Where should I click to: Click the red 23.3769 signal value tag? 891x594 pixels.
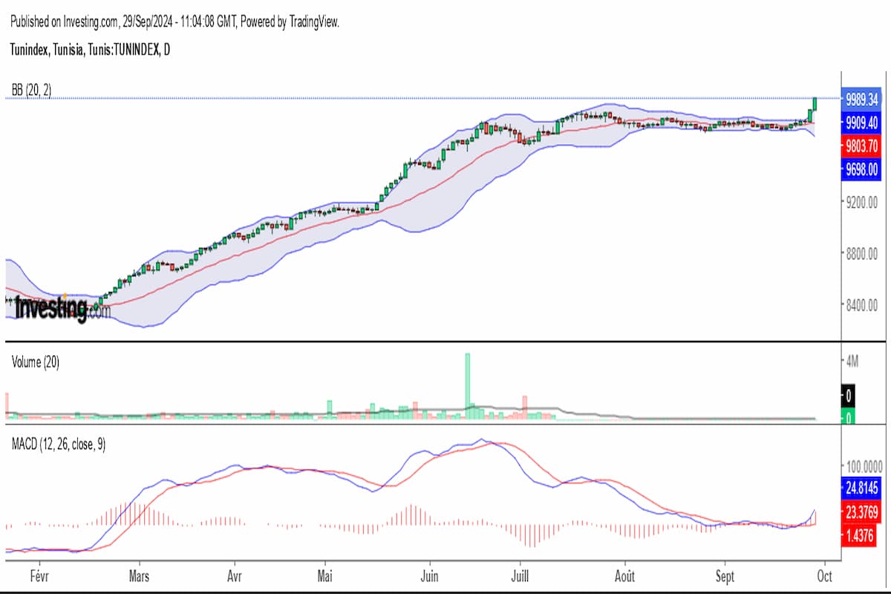(861, 512)
